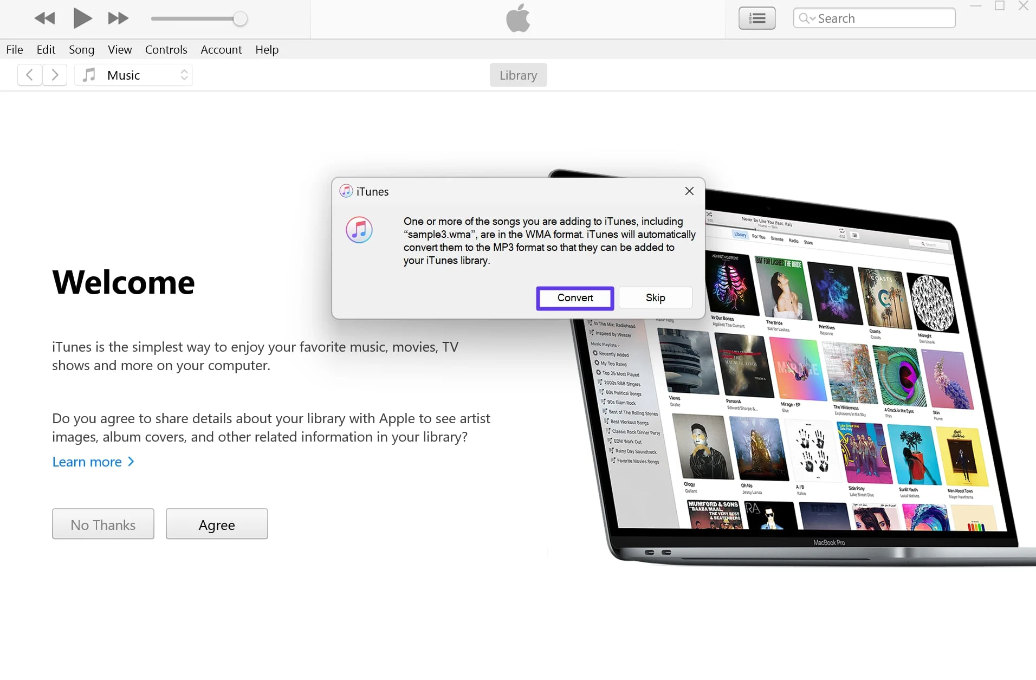This screenshot has width=1036, height=680.
Task: Go back with the left chevron
Action: click(x=30, y=75)
